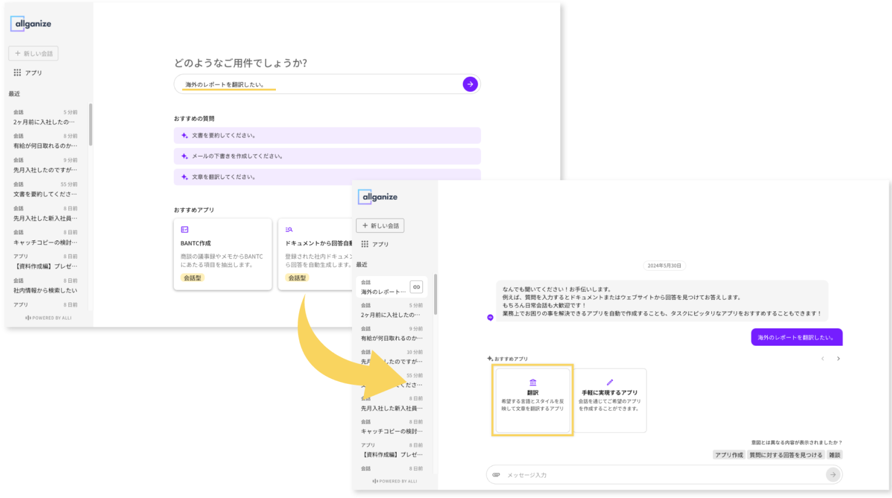Image resolution: width=892 pixels, height=498 pixels.
Task: Open the 翻訳 app card
Action: pyautogui.click(x=533, y=400)
